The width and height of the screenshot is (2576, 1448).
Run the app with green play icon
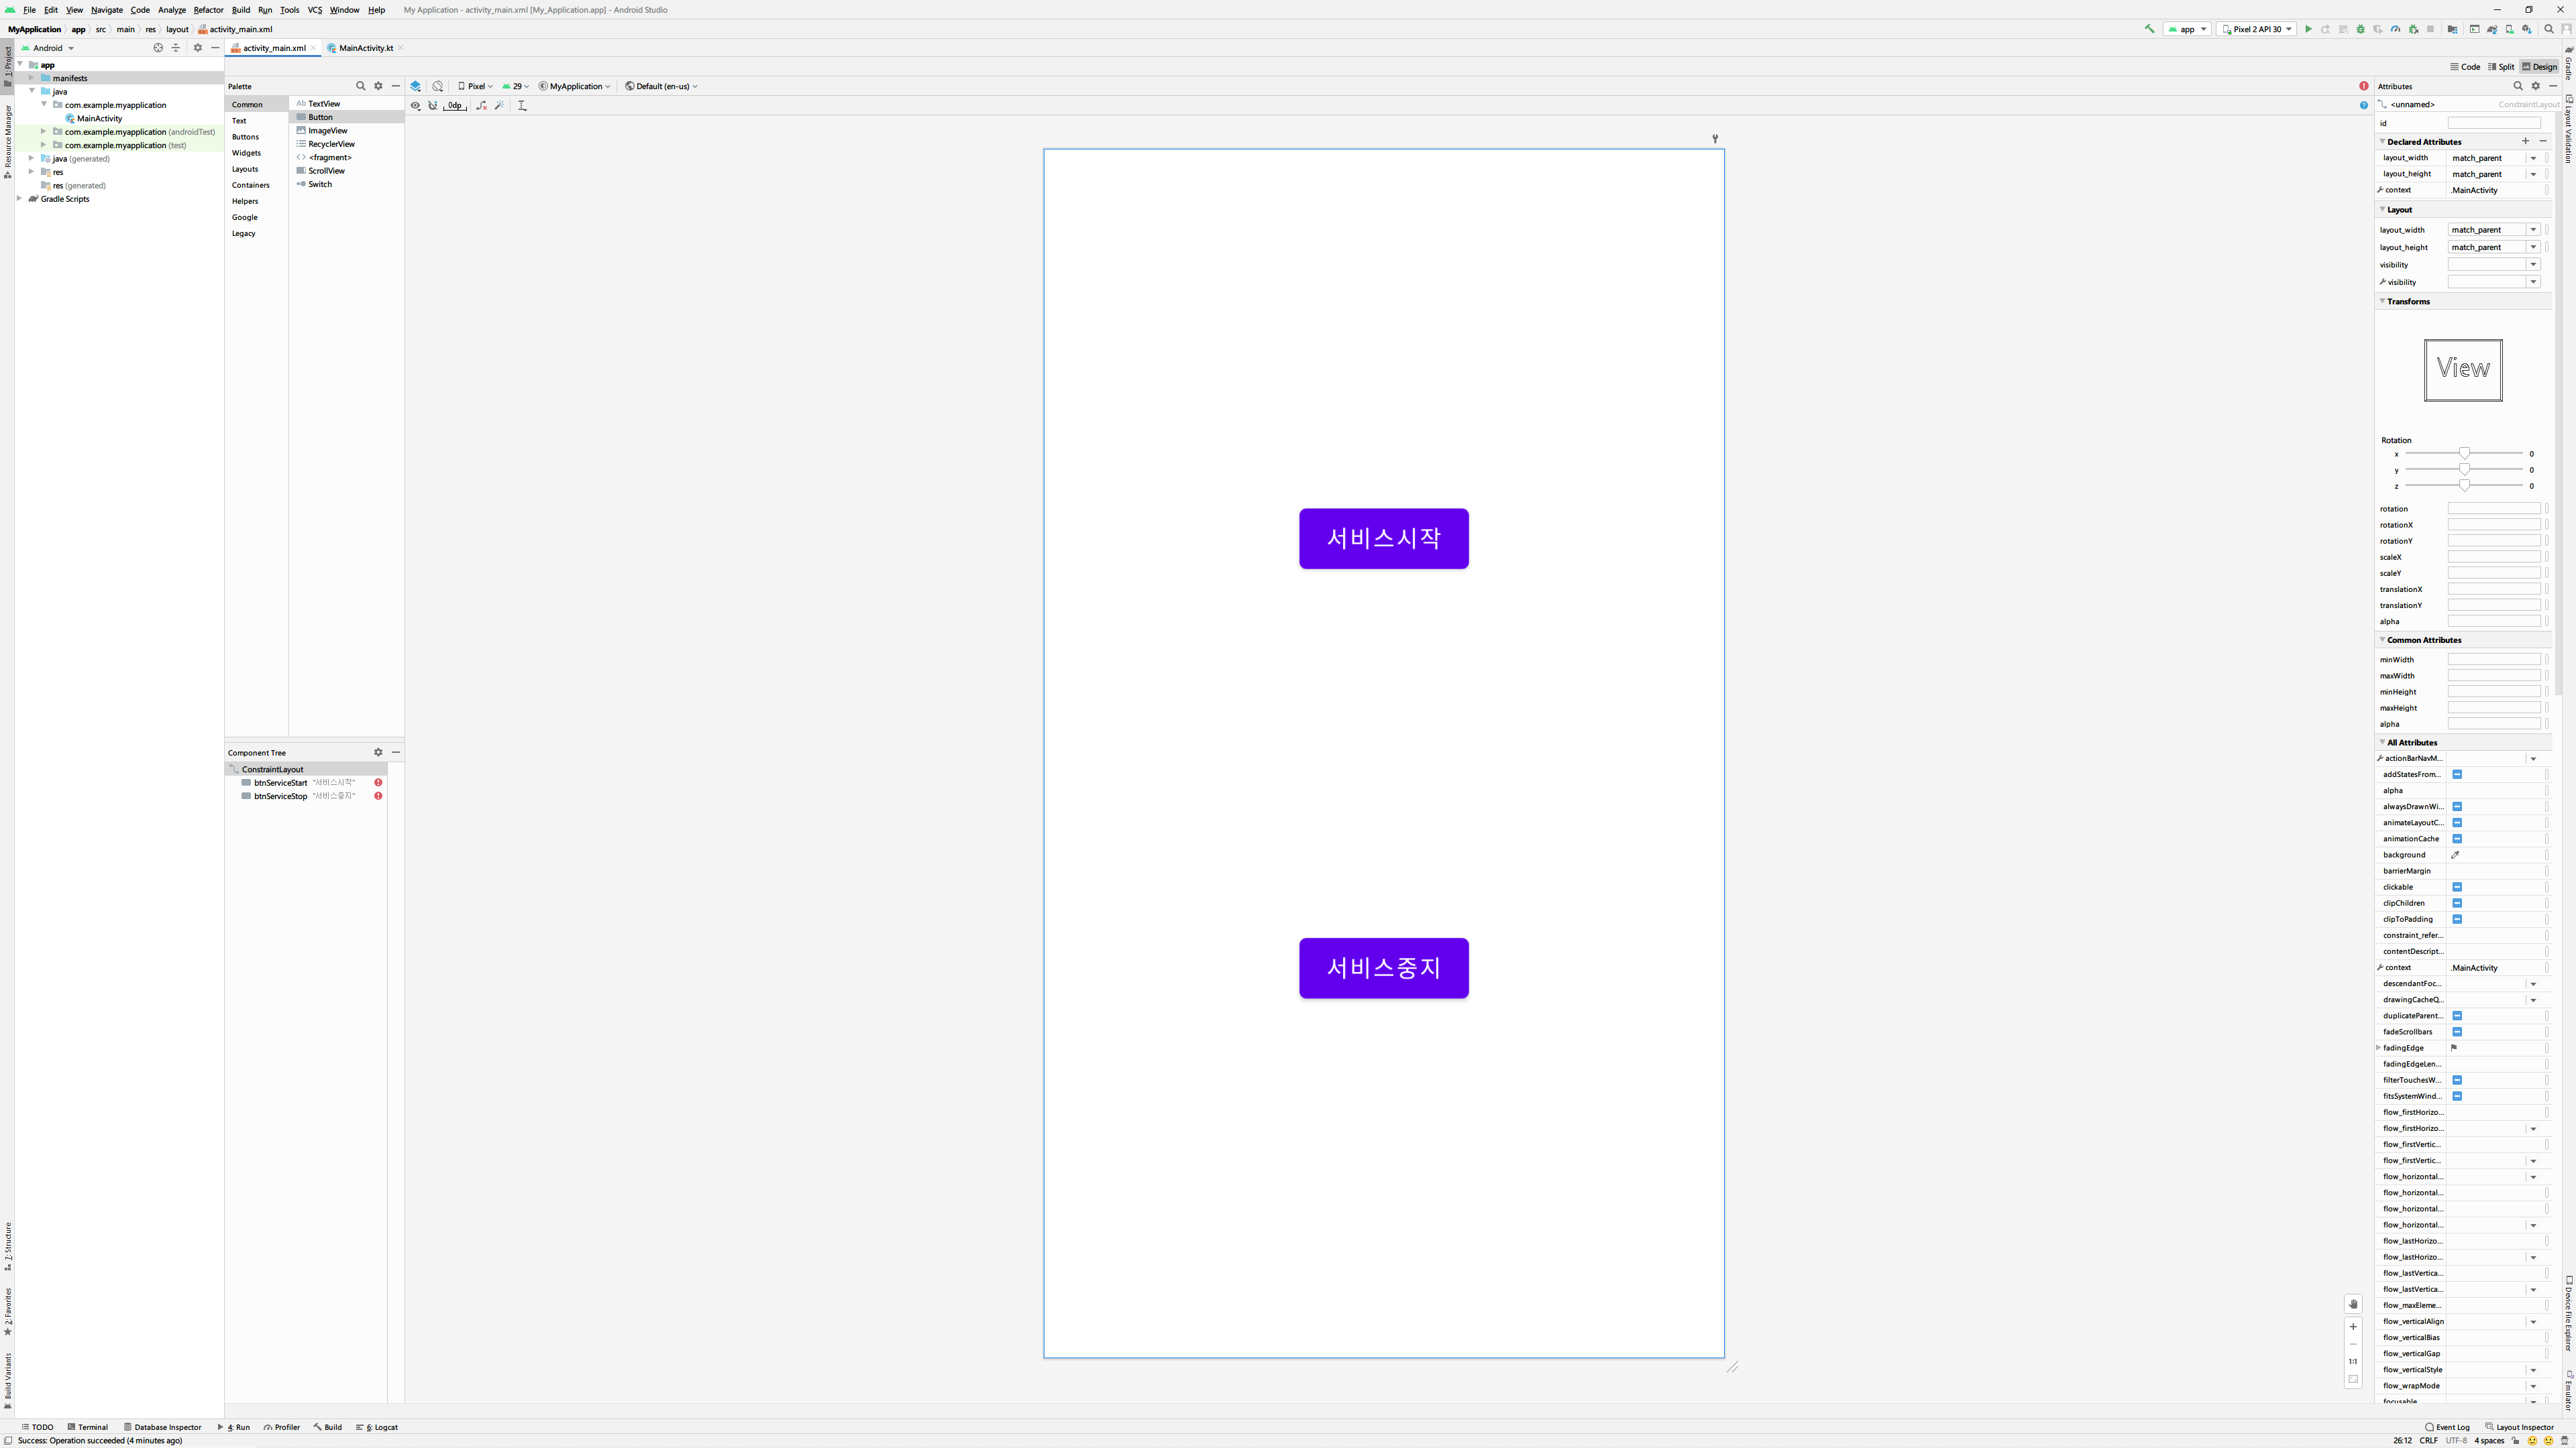[2308, 29]
